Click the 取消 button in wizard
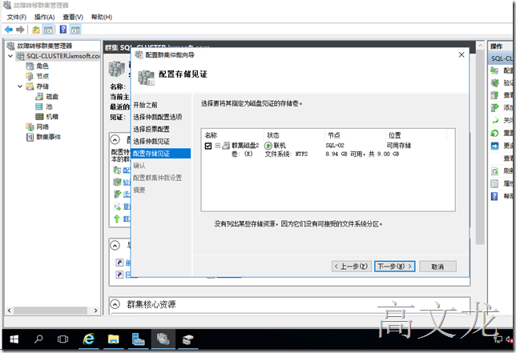This screenshot has width=516, height=353. tap(437, 267)
